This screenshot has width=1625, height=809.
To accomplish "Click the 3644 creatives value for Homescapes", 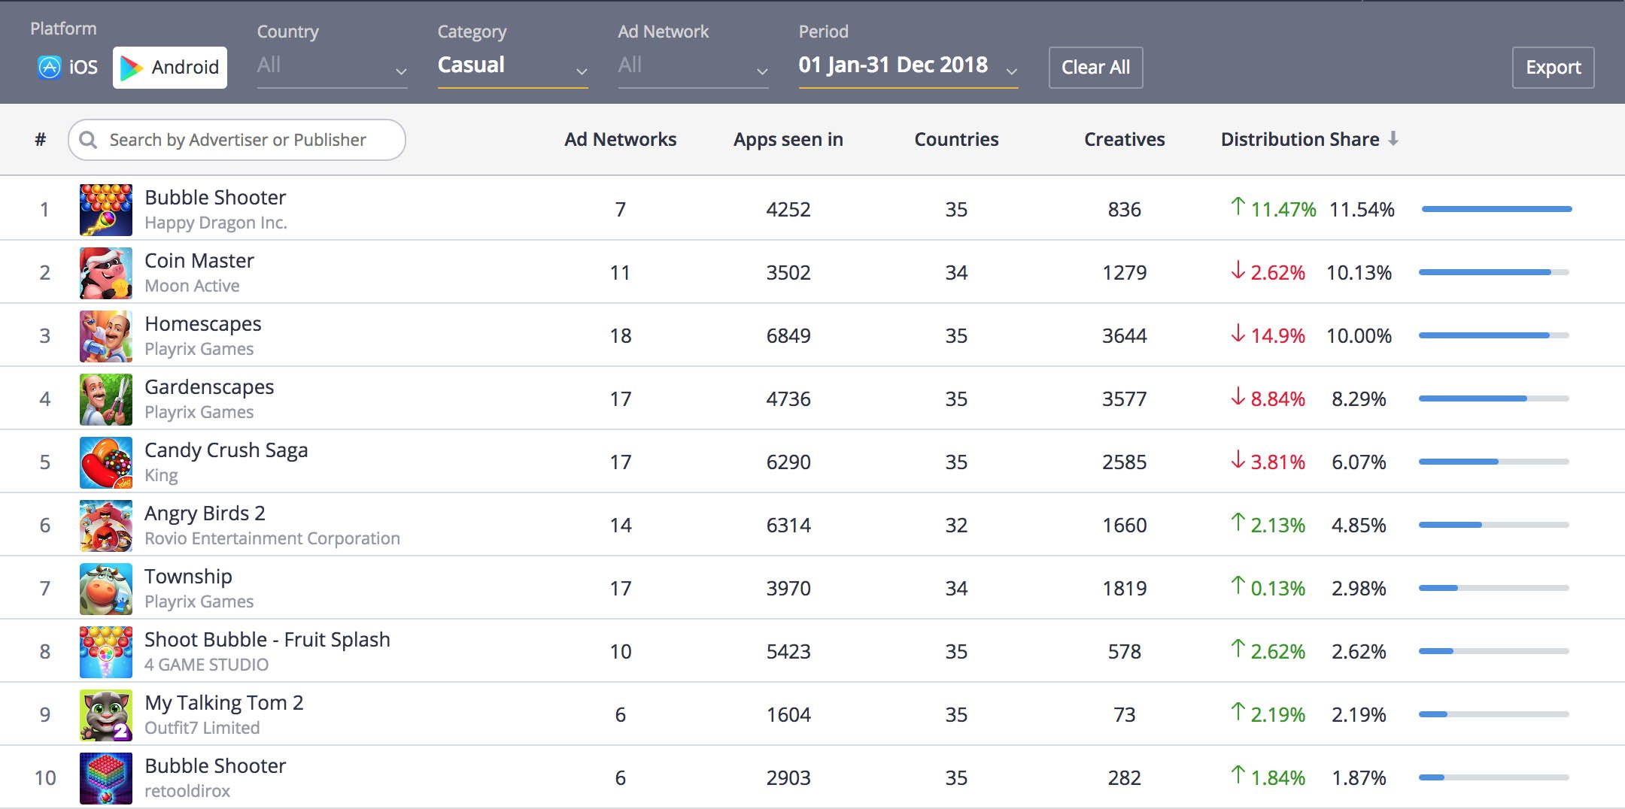I will click(x=1125, y=336).
